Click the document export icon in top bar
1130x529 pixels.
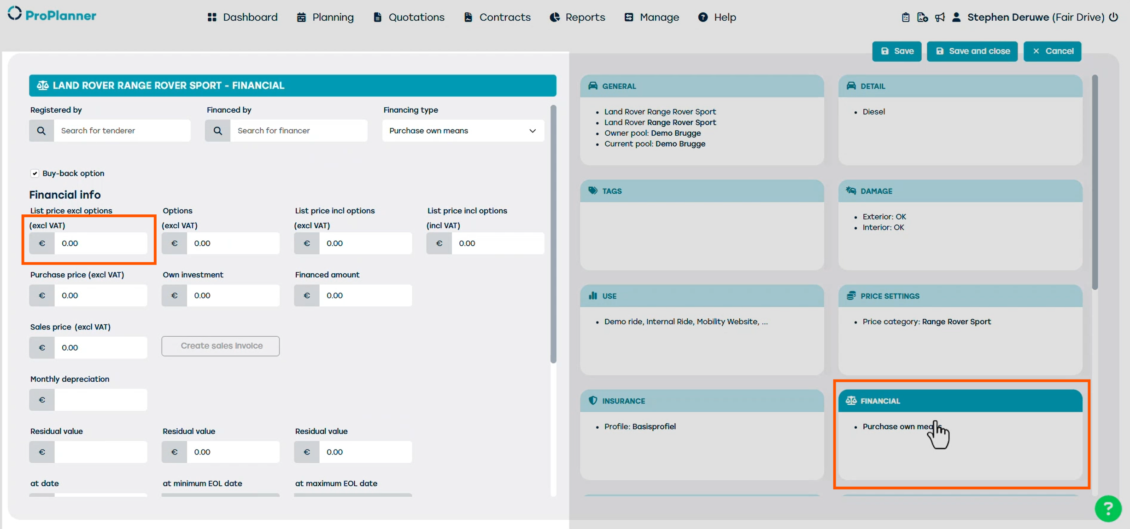click(x=922, y=17)
